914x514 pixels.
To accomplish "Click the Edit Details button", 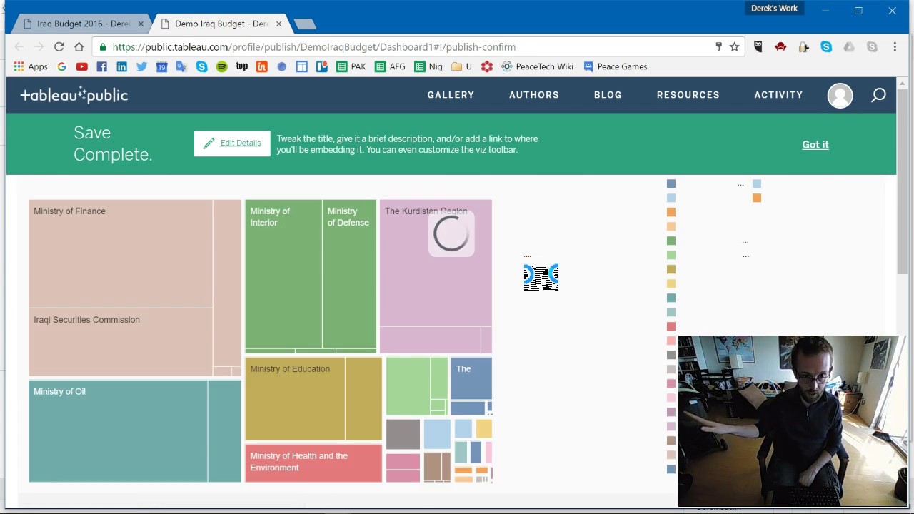I will pyautogui.click(x=232, y=143).
